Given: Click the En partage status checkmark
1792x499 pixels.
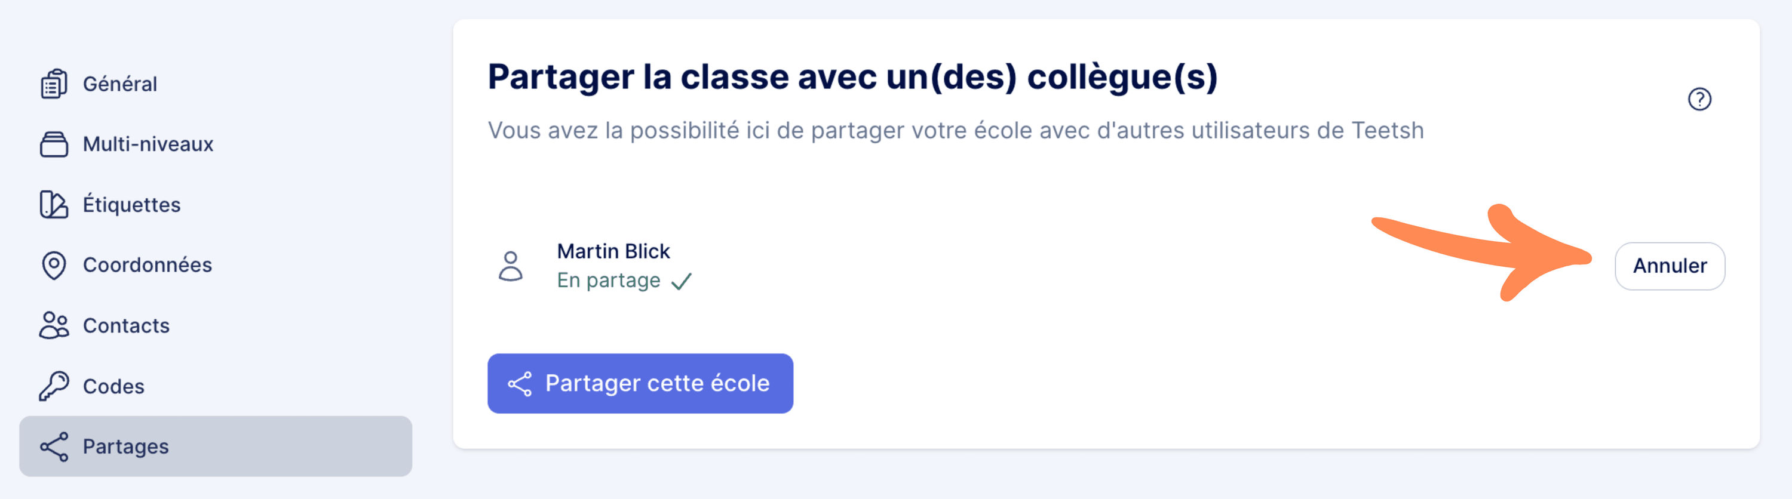Looking at the screenshot, I should [x=682, y=281].
